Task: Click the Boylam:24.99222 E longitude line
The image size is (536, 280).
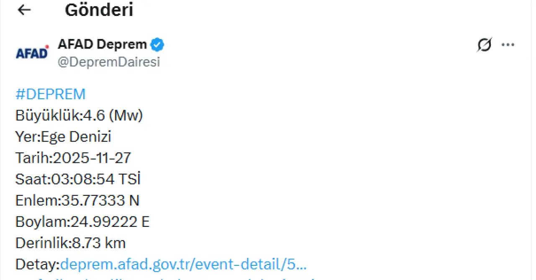Action: click(82, 222)
